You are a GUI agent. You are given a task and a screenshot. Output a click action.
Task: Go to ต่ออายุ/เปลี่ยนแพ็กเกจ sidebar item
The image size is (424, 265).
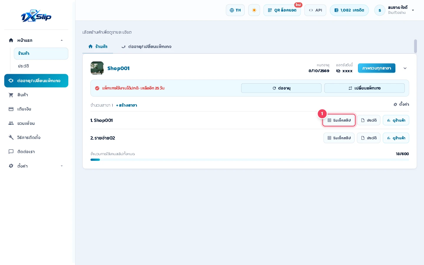tap(36, 81)
